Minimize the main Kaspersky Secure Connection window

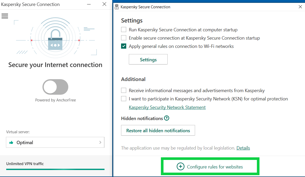click(x=89, y=4)
